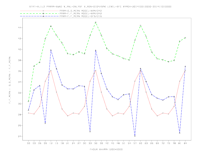This screenshot has width=202, height=156.
Task: Click the x-axis forecast hour label 48
Action: (118, 143)
